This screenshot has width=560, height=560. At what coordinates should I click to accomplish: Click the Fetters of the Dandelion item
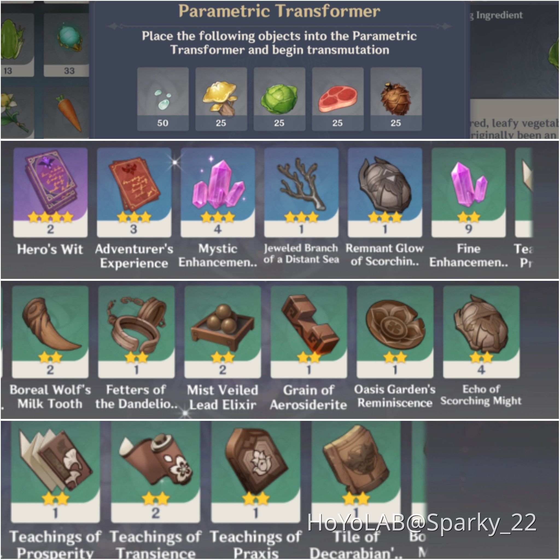(136, 332)
